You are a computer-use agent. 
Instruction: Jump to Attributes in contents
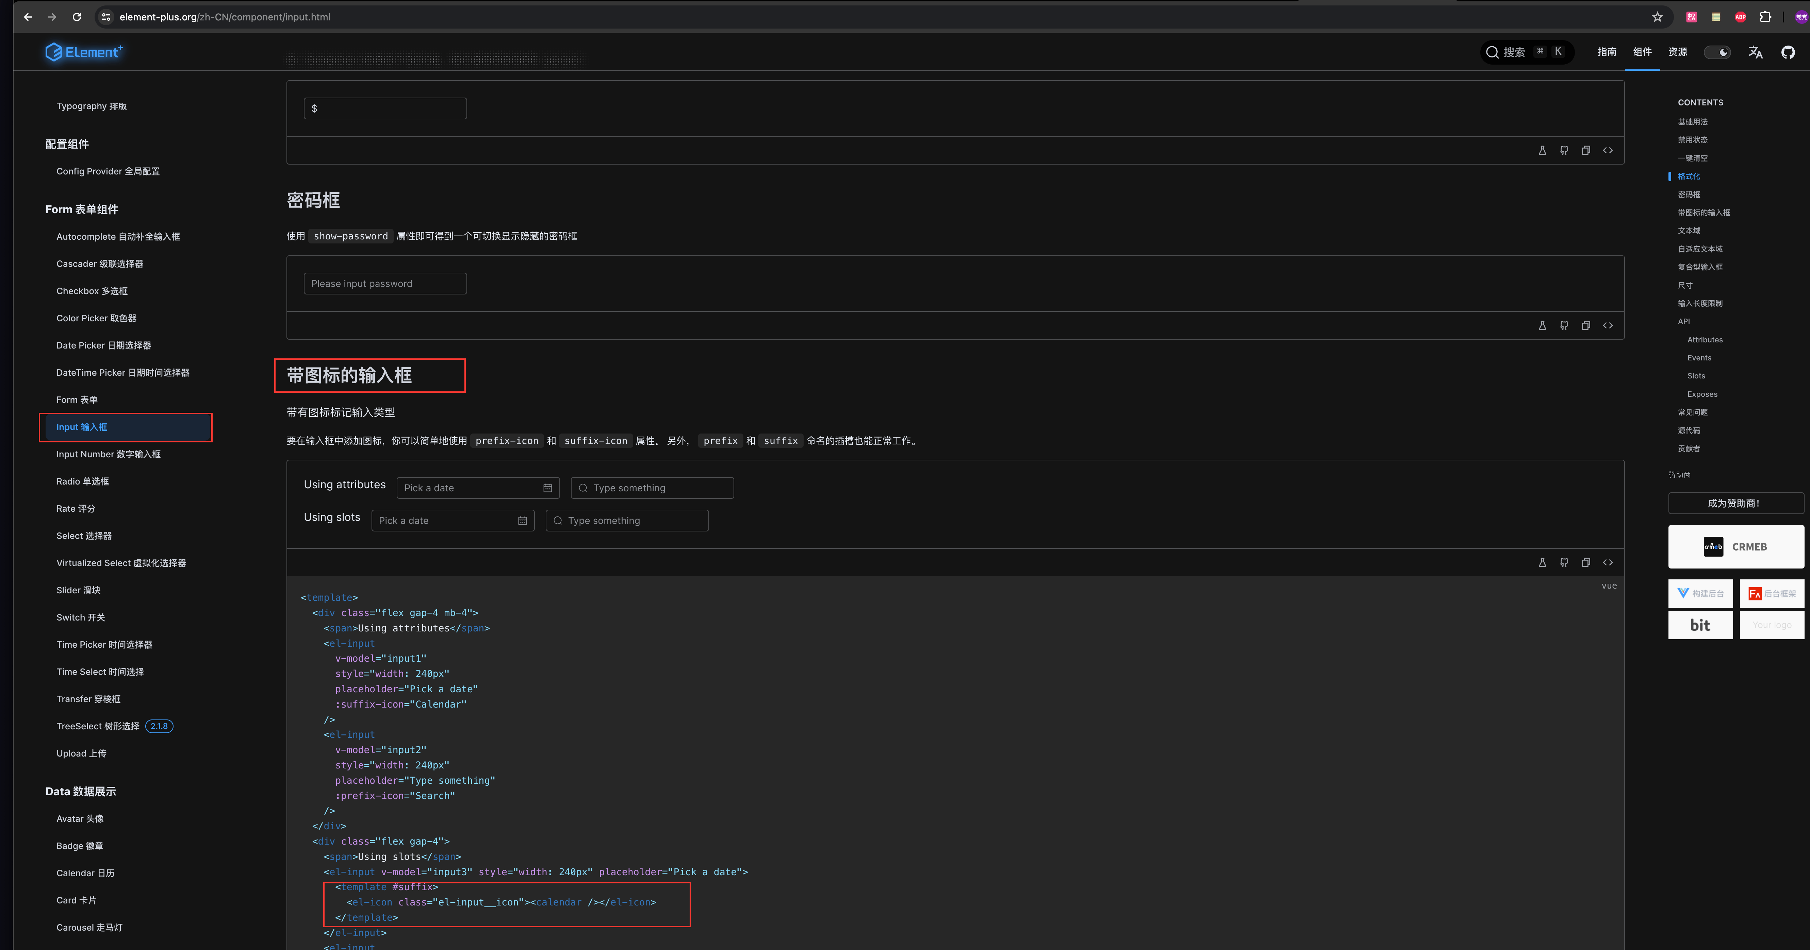[x=1705, y=340]
